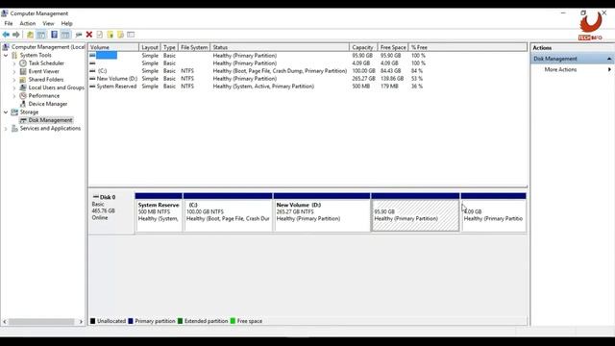Open the More Actions submenu arrow
The height and width of the screenshot is (346, 615).
coord(609,69)
